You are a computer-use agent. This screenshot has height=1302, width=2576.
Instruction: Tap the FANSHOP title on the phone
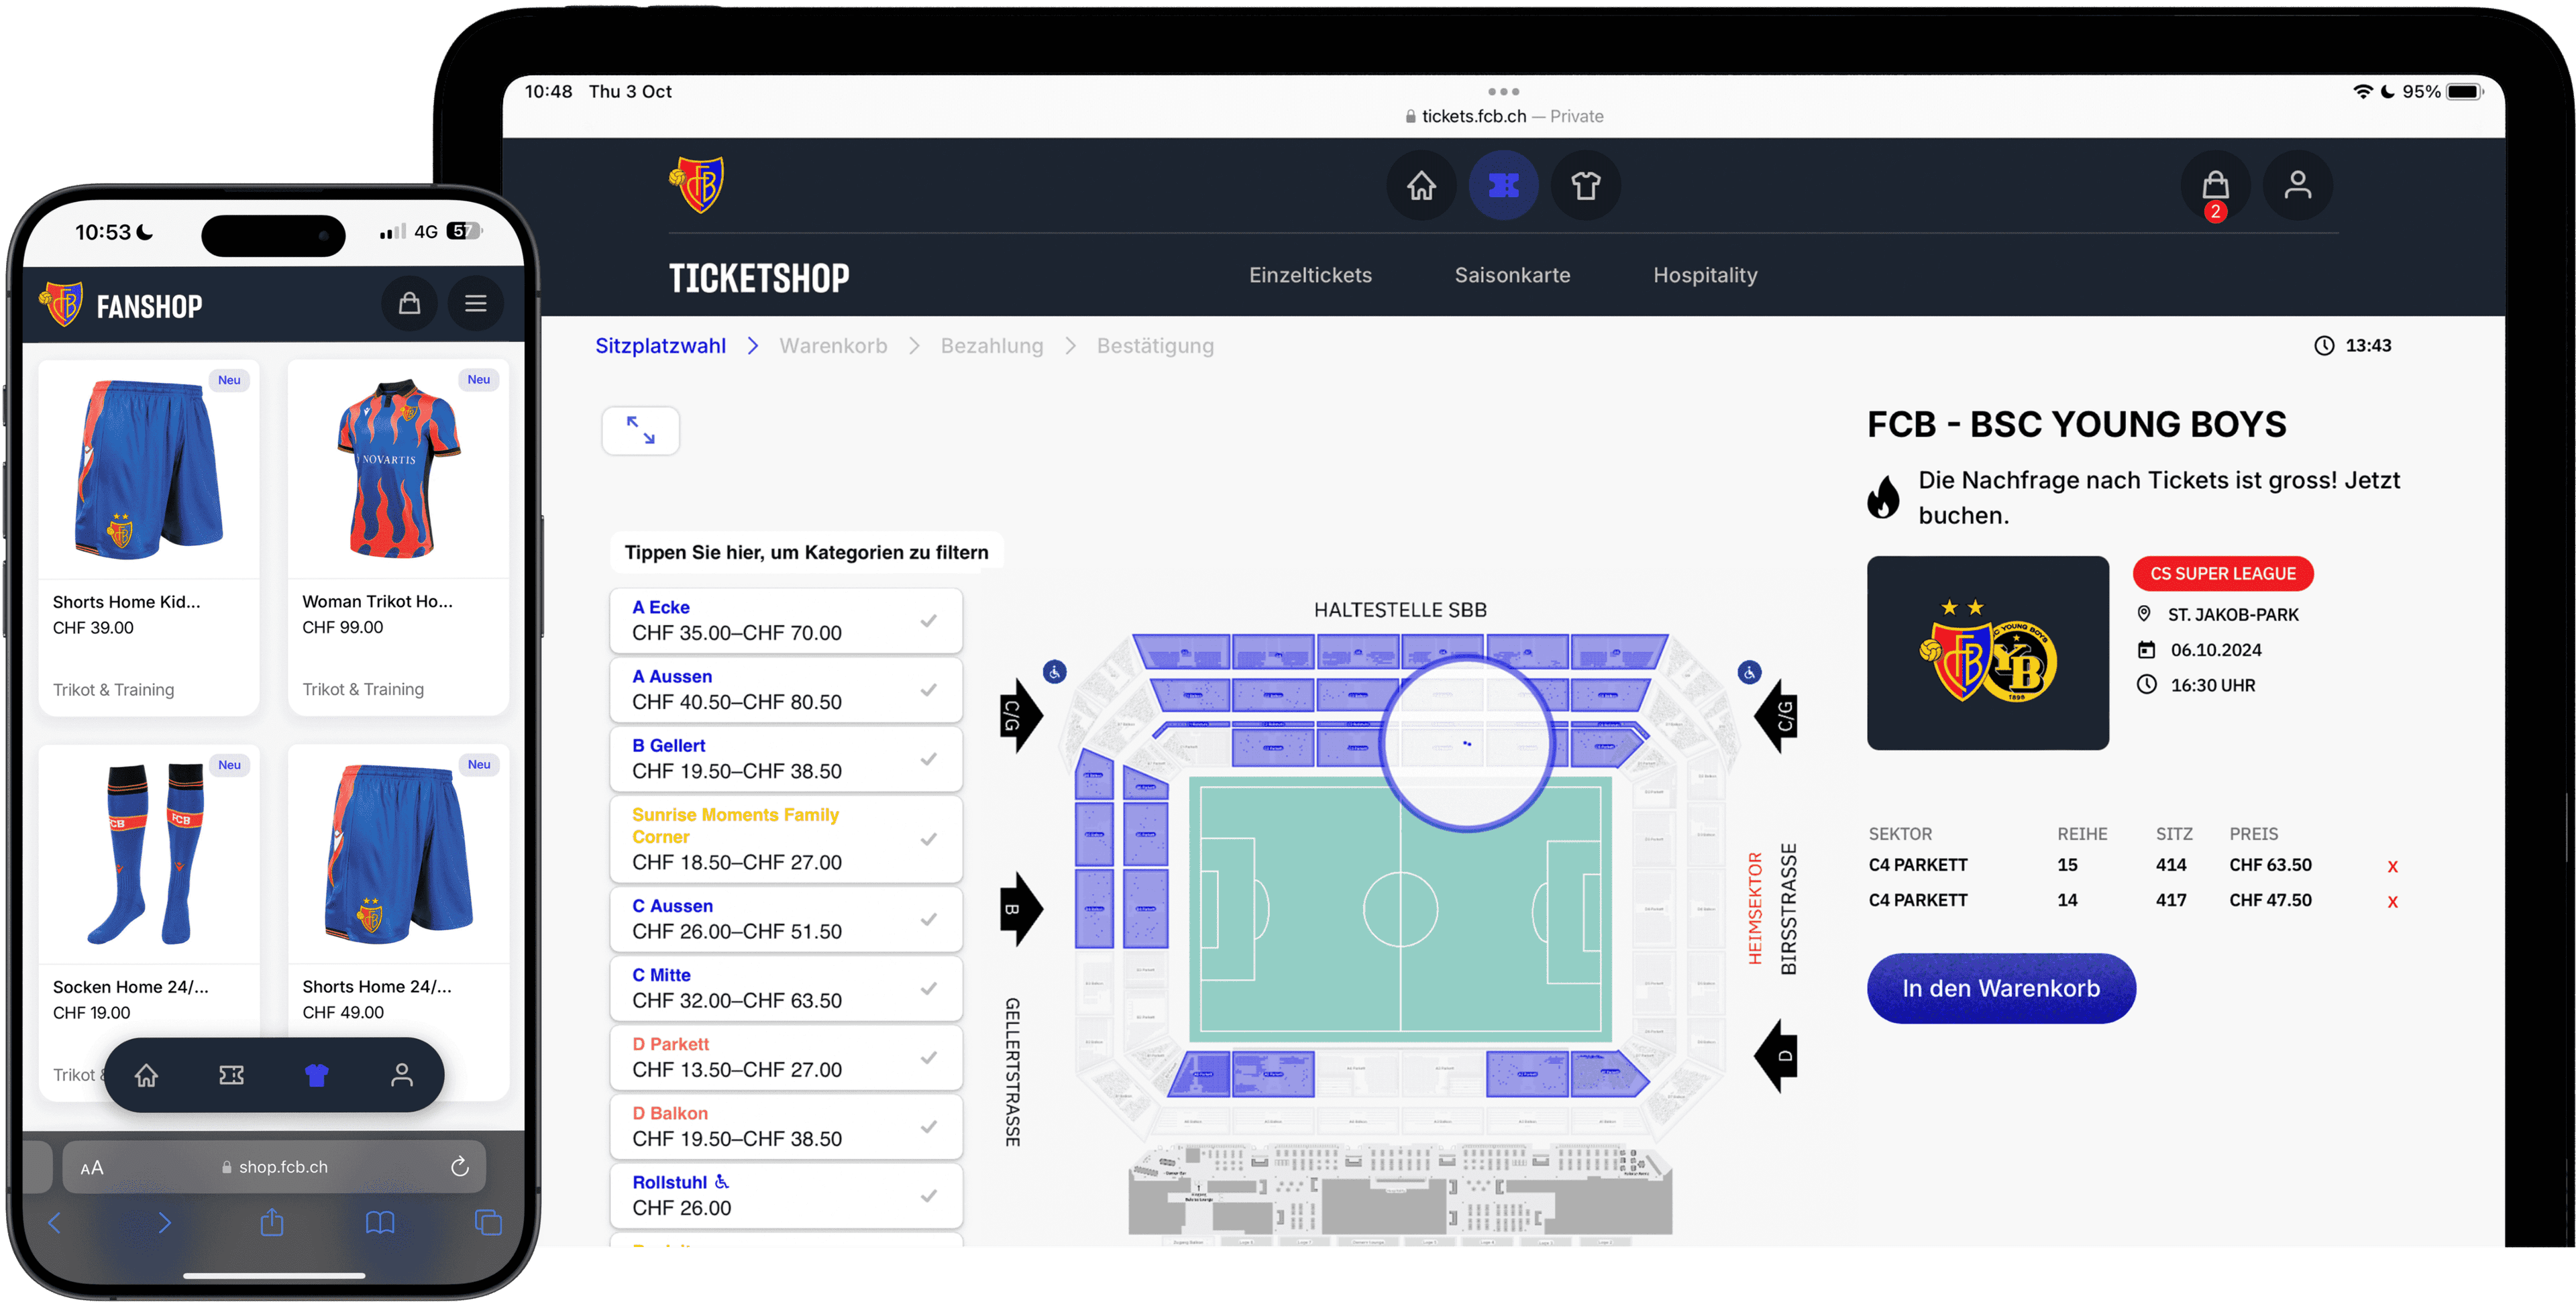pos(149,306)
